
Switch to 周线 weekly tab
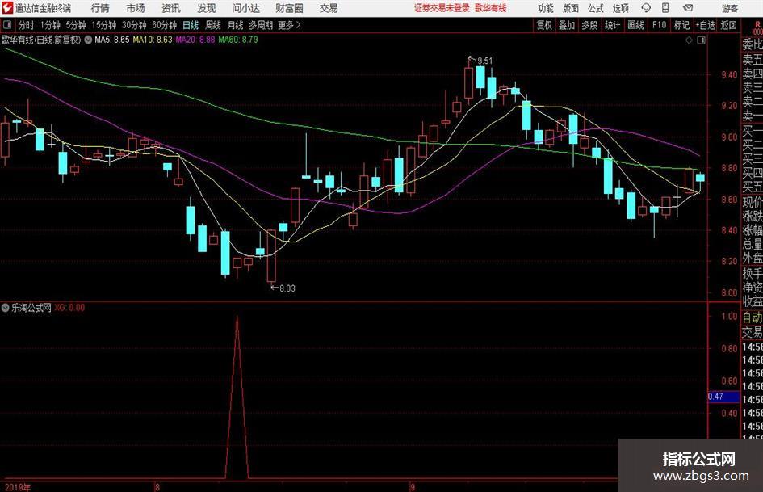pyautogui.click(x=213, y=25)
